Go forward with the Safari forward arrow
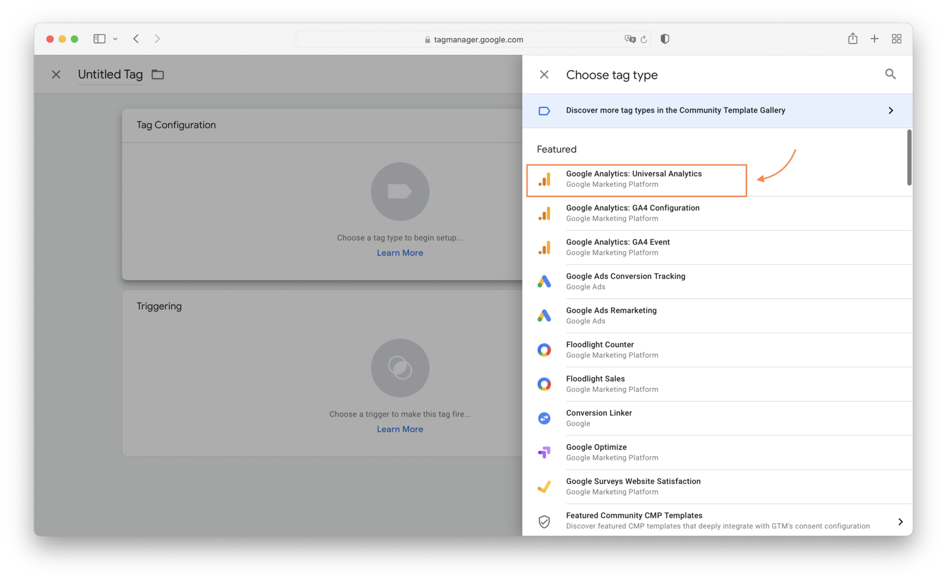This screenshot has height=581, width=947. (x=157, y=39)
